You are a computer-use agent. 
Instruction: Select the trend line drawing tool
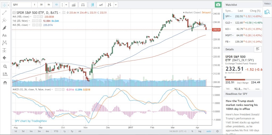click(5, 12)
